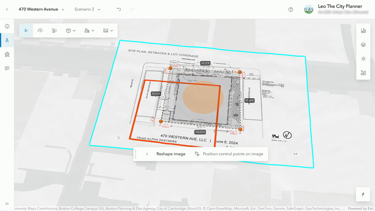Select the buildings and trees tool icon
Viewport: 375px width, 211px height.
pyautogui.click(x=87, y=30)
